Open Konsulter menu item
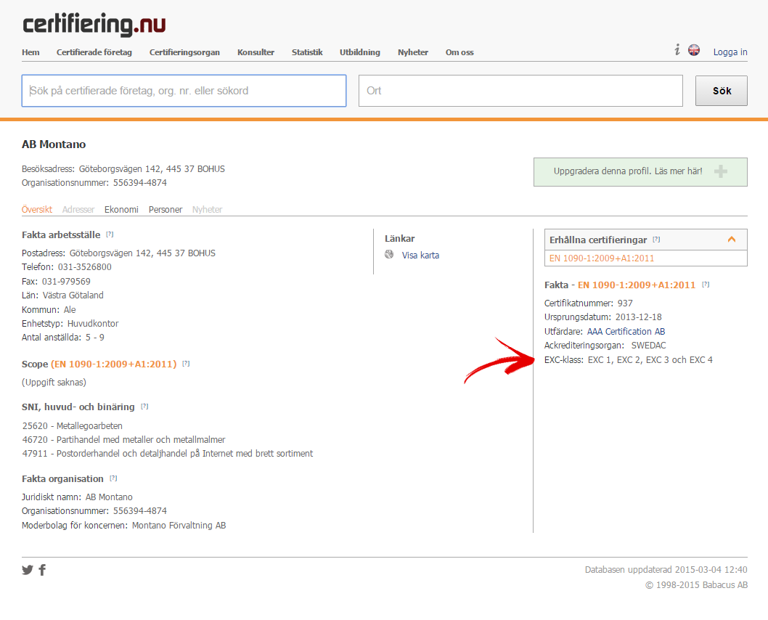The image size is (768, 620). click(x=256, y=52)
